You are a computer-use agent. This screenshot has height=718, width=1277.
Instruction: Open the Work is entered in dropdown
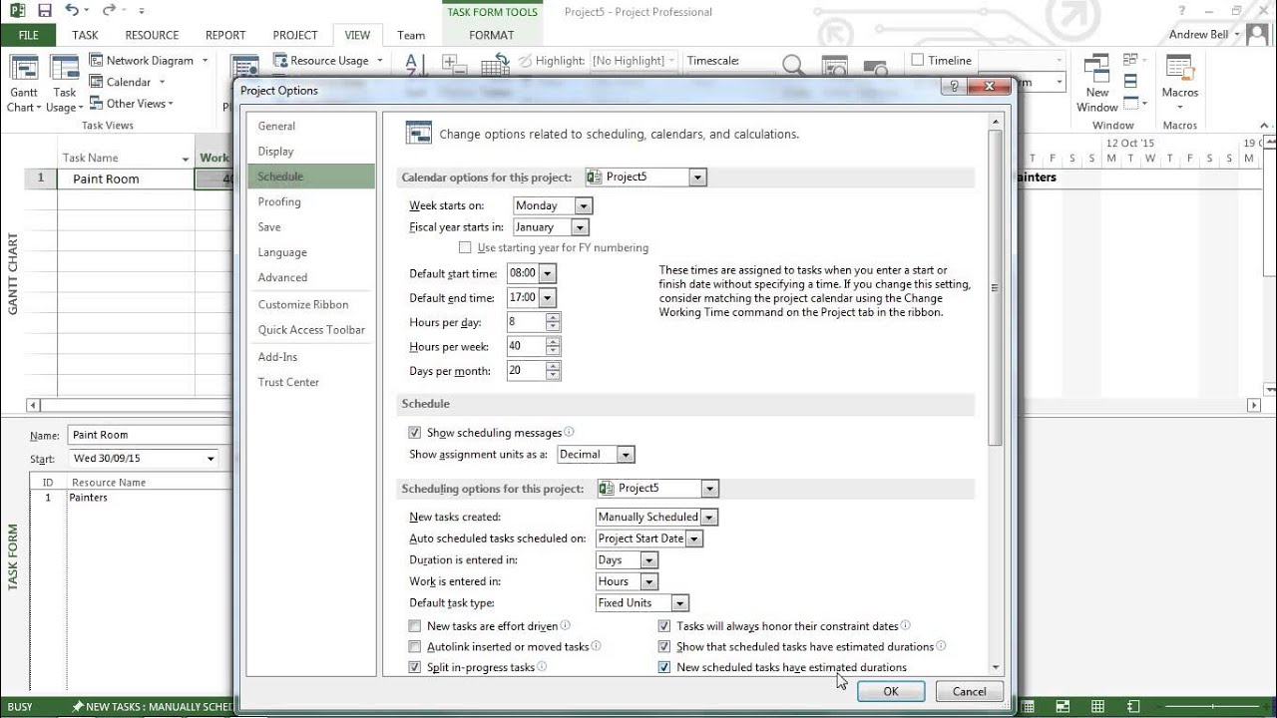649,581
